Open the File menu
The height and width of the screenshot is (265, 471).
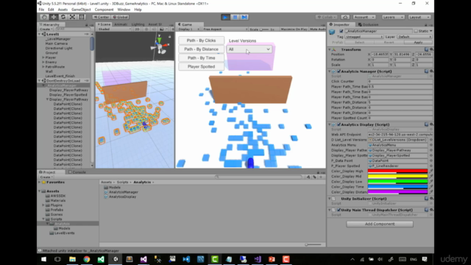(x=41, y=10)
